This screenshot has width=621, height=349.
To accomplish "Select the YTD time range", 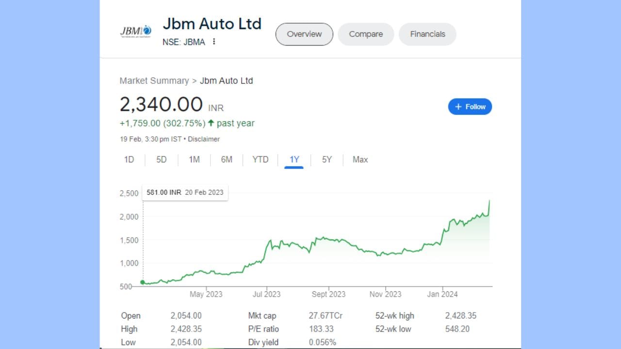I will coord(261,159).
